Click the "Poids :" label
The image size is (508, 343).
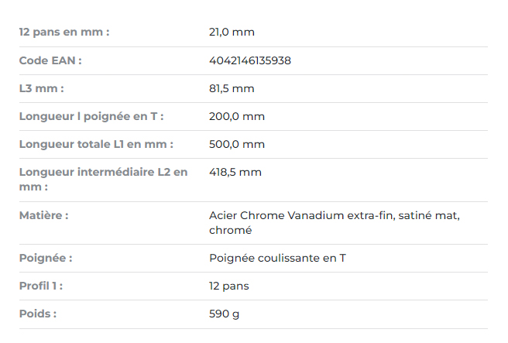(38, 314)
